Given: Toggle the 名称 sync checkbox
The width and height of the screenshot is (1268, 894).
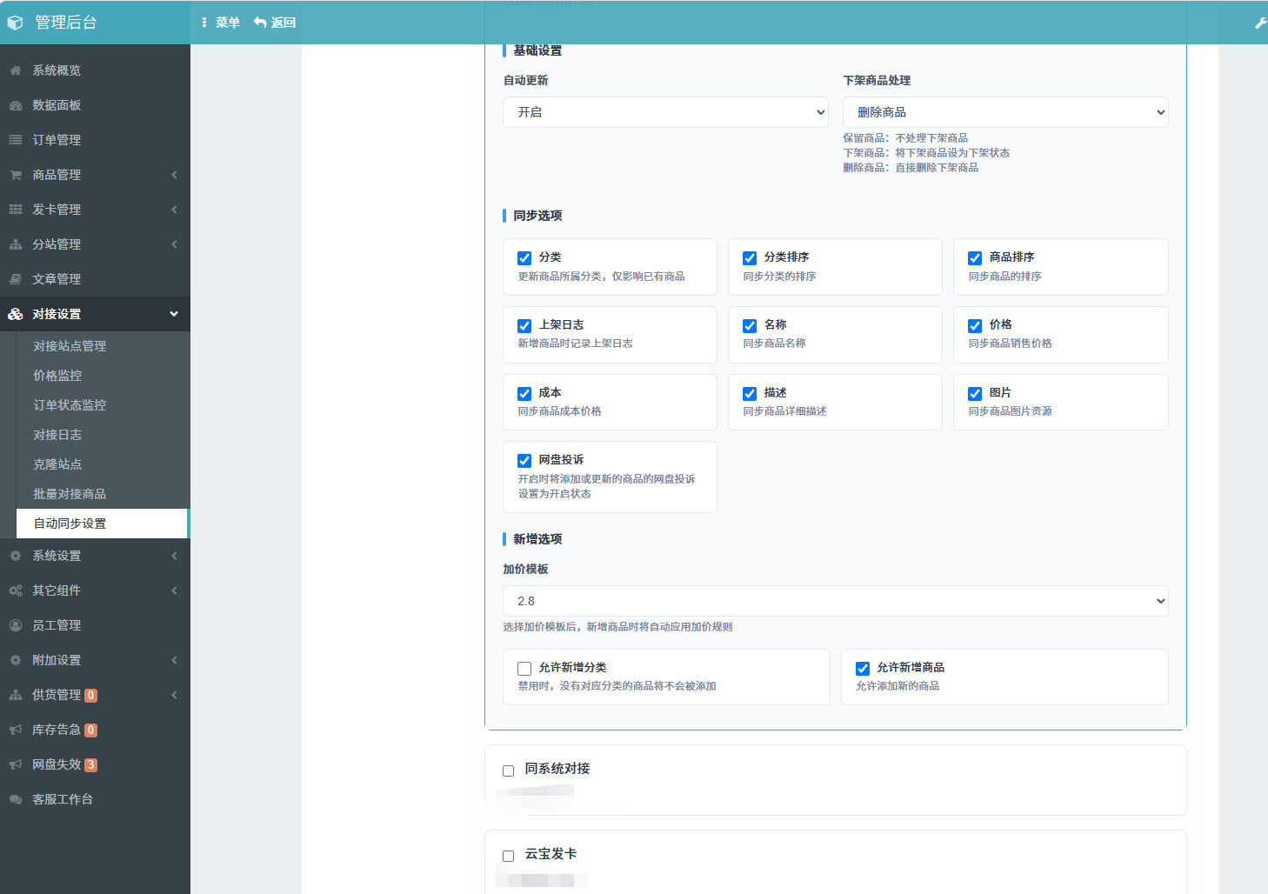Looking at the screenshot, I should tap(750, 326).
